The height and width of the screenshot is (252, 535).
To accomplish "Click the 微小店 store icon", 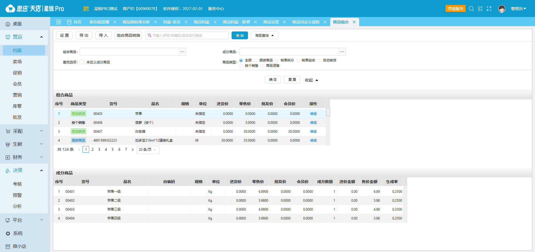I will (8, 246).
